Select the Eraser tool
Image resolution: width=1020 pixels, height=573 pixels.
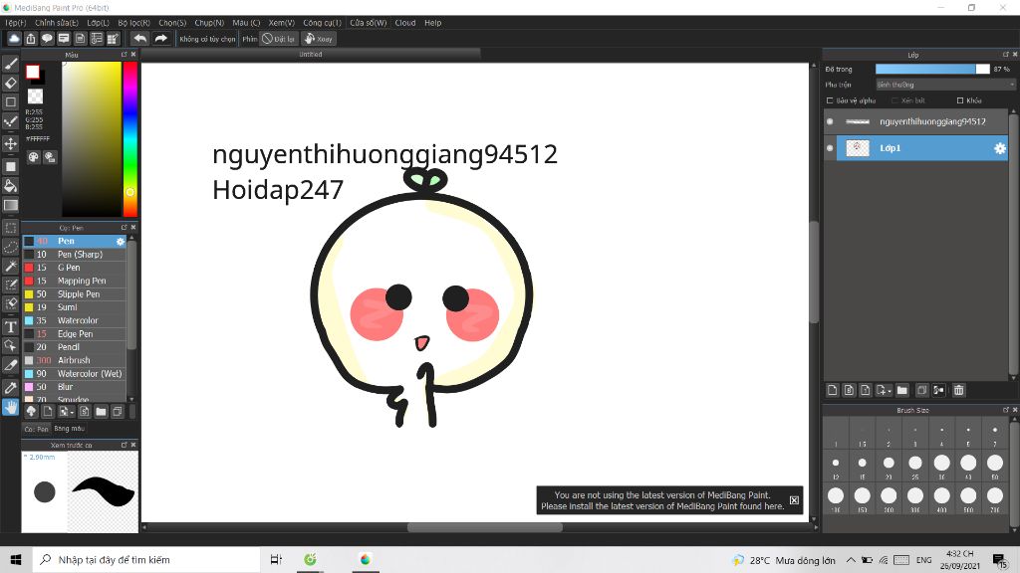pyautogui.click(x=10, y=84)
